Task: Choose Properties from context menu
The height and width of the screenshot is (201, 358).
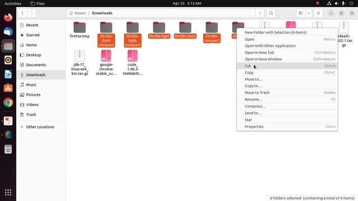Action: [287, 127]
